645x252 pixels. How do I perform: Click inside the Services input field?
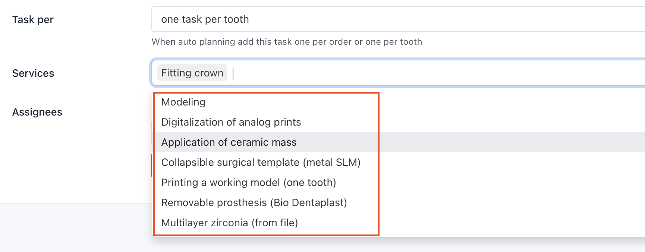pos(336,73)
